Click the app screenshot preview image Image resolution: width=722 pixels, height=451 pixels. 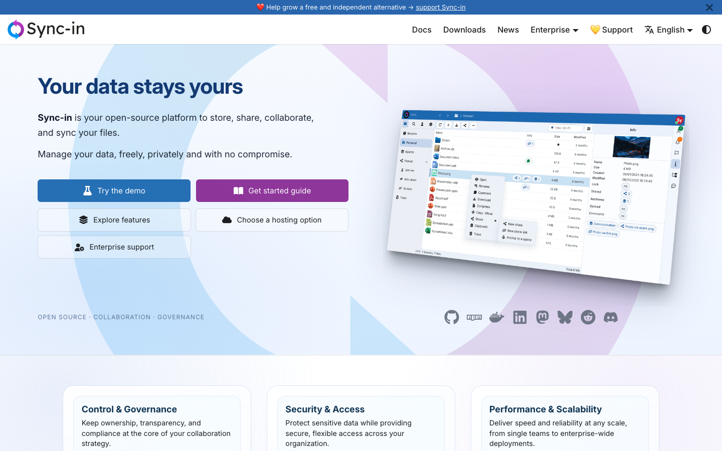click(535, 196)
